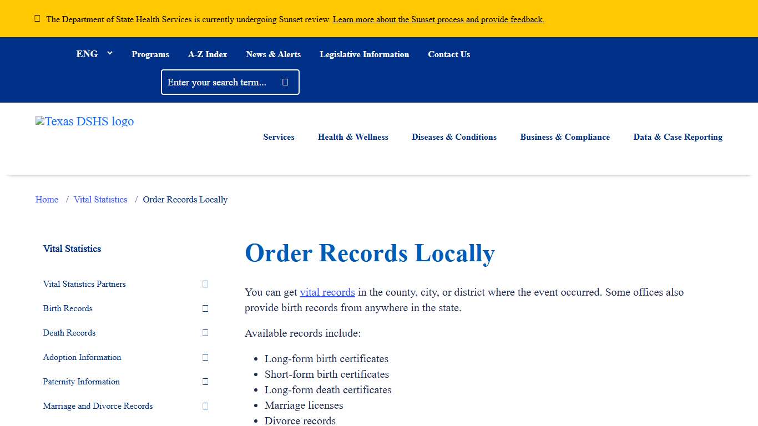Open the Programs menu
Image resolution: width=758 pixels, height=426 pixels.
[x=150, y=54]
